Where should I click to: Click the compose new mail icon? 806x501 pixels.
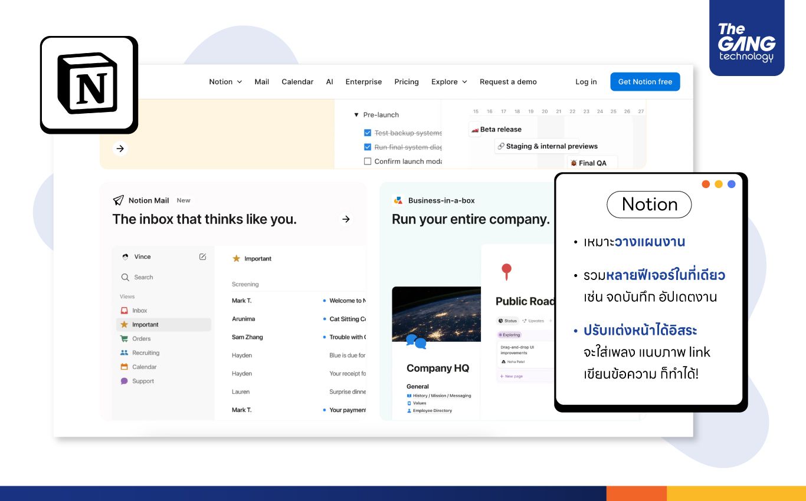coord(203,256)
